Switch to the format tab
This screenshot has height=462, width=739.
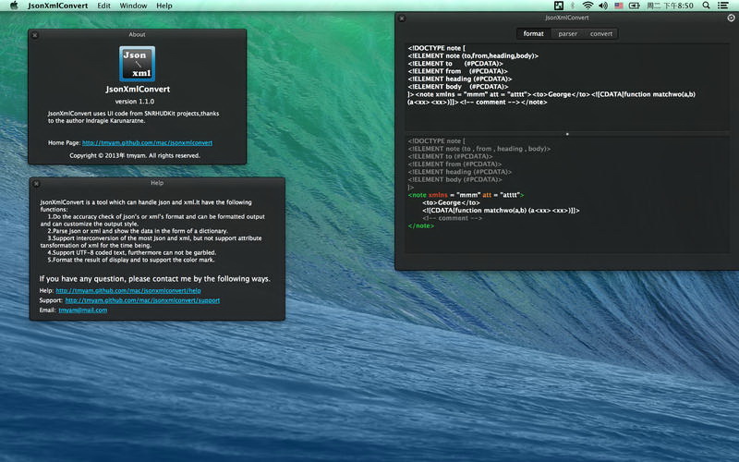pyautogui.click(x=533, y=34)
